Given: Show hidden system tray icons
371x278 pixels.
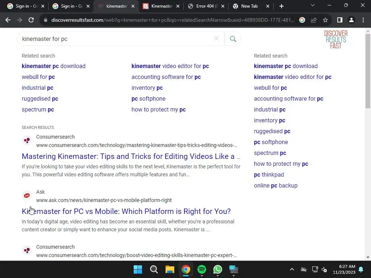Looking at the screenshot, I should [292, 269].
